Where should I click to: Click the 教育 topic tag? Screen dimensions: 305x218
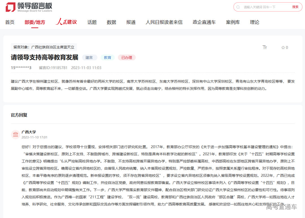coord(107,57)
